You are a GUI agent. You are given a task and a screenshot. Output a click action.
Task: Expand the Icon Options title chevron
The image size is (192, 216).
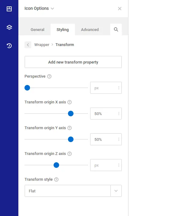click(x=52, y=9)
